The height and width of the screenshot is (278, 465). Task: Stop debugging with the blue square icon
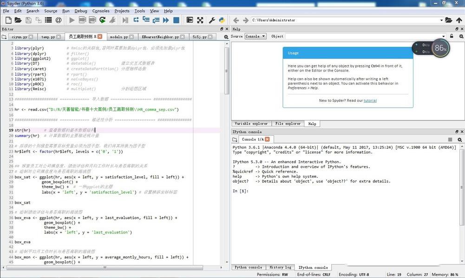(176, 20)
